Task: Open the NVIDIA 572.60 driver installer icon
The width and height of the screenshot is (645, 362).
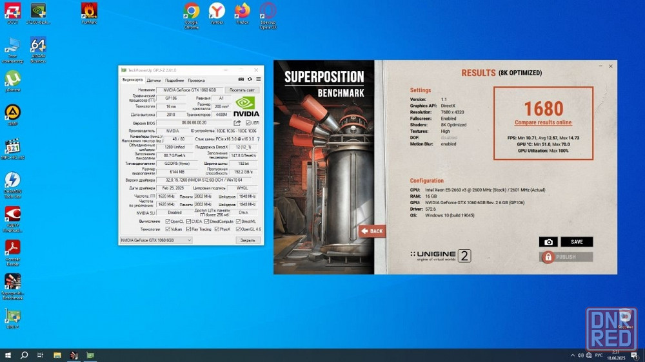Action: coord(38,14)
